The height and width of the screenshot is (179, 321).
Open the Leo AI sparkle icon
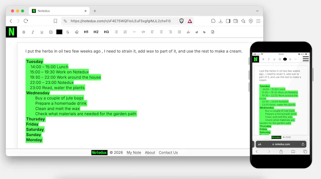coord(243,21)
